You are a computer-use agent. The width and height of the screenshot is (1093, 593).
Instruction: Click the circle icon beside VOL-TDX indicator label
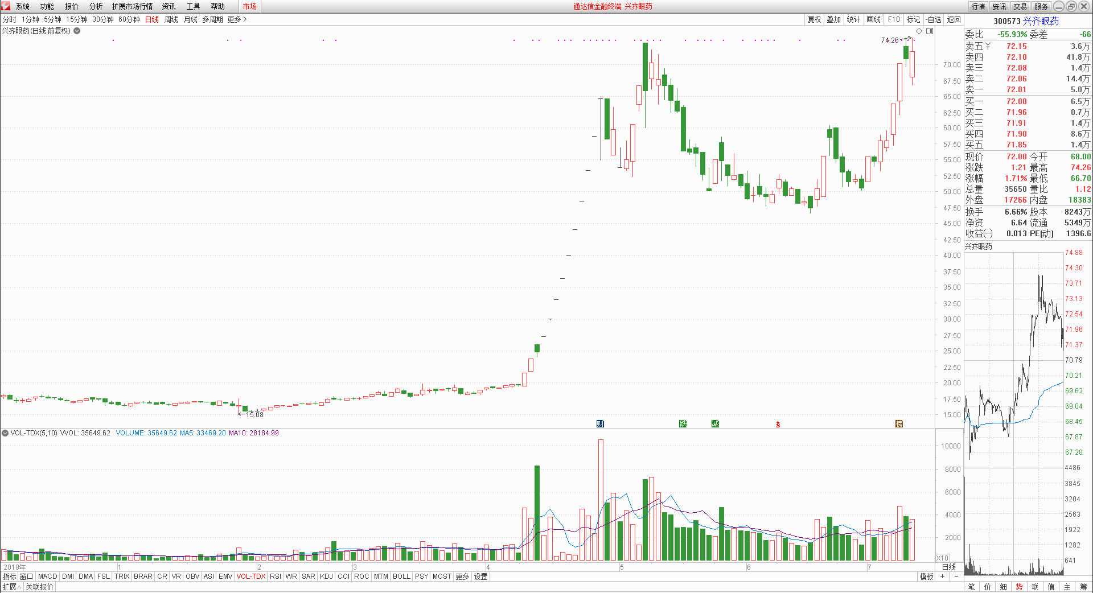5,433
